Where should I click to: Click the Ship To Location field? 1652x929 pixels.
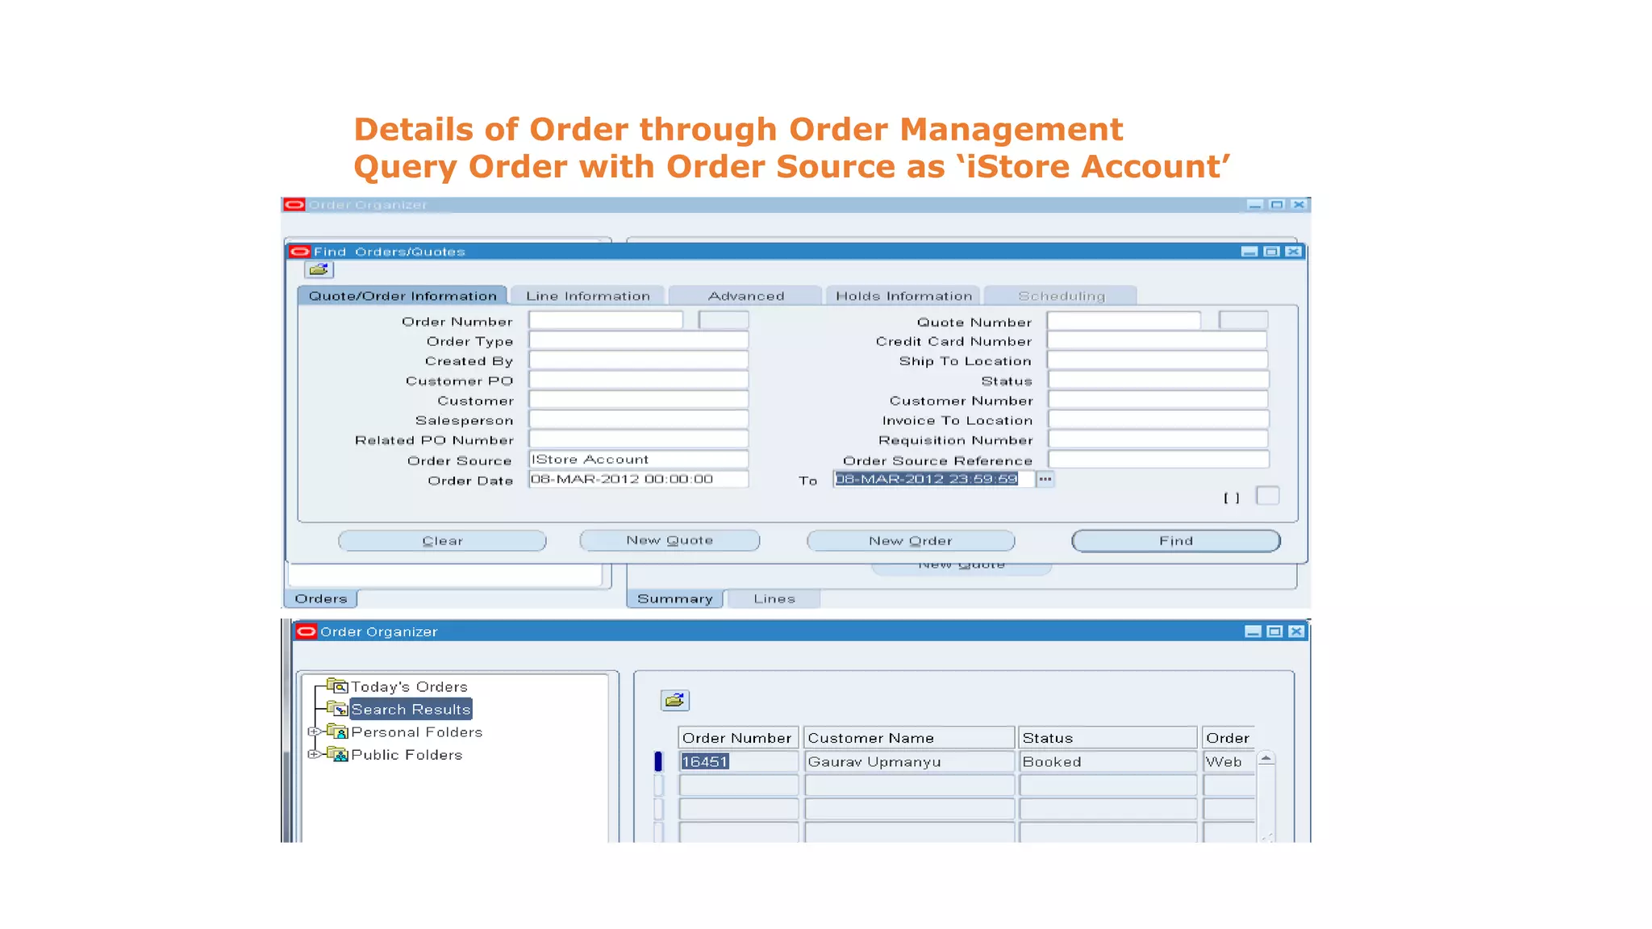(1158, 360)
